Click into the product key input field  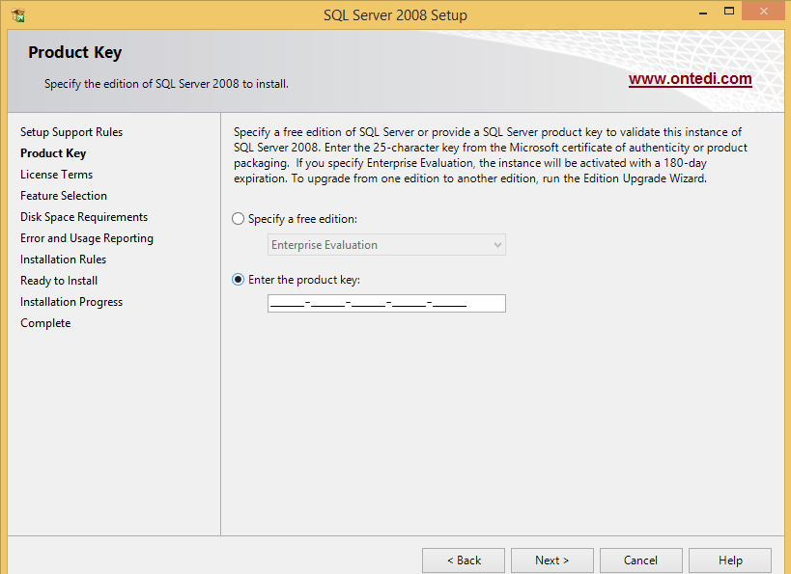coord(386,303)
